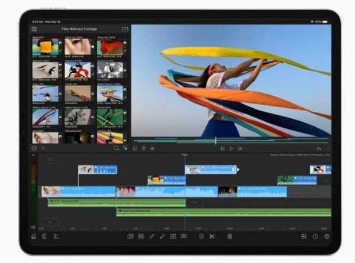Tap the import media download icon
The height and width of the screenshot is (263, 355).
pyautogui.click(x=125, y=29)
